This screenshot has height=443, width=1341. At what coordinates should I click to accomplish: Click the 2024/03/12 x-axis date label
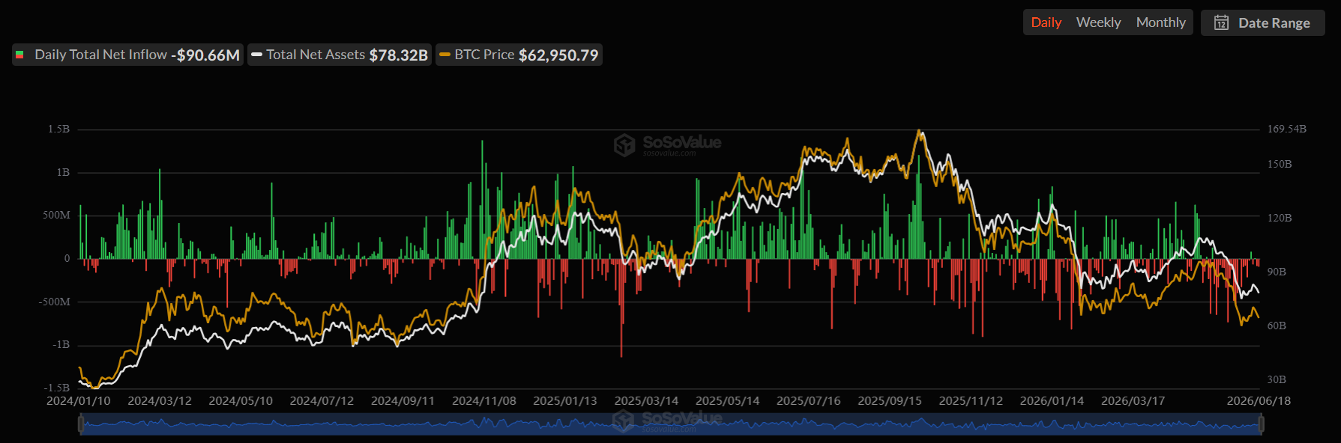click(160, 401)
